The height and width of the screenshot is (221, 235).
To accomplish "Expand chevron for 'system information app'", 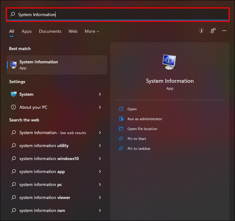I will [100, 172].
